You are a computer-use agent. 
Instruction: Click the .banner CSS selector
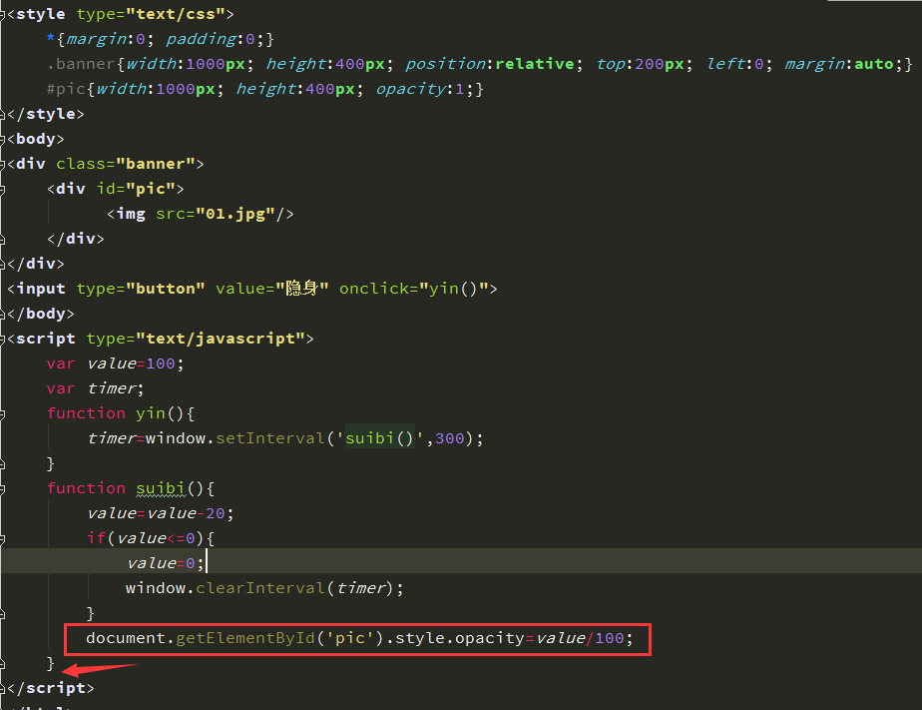pyautogui.click(x=81, y=64)
